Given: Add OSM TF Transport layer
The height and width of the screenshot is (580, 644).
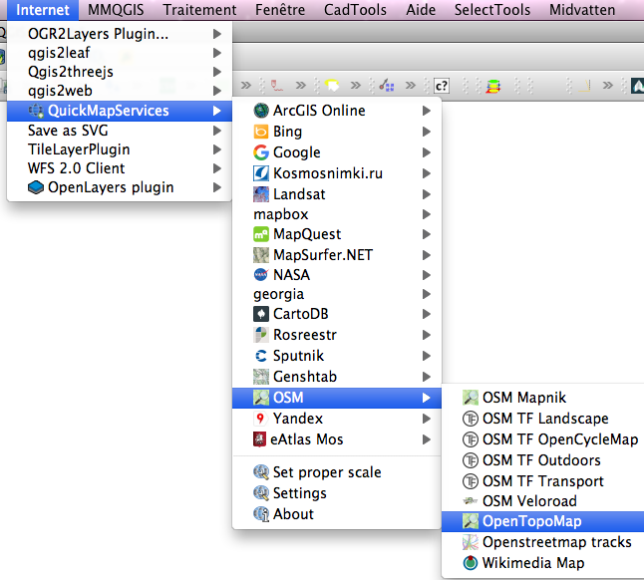Looking at the screenshot, I should (x=543, y=480).
